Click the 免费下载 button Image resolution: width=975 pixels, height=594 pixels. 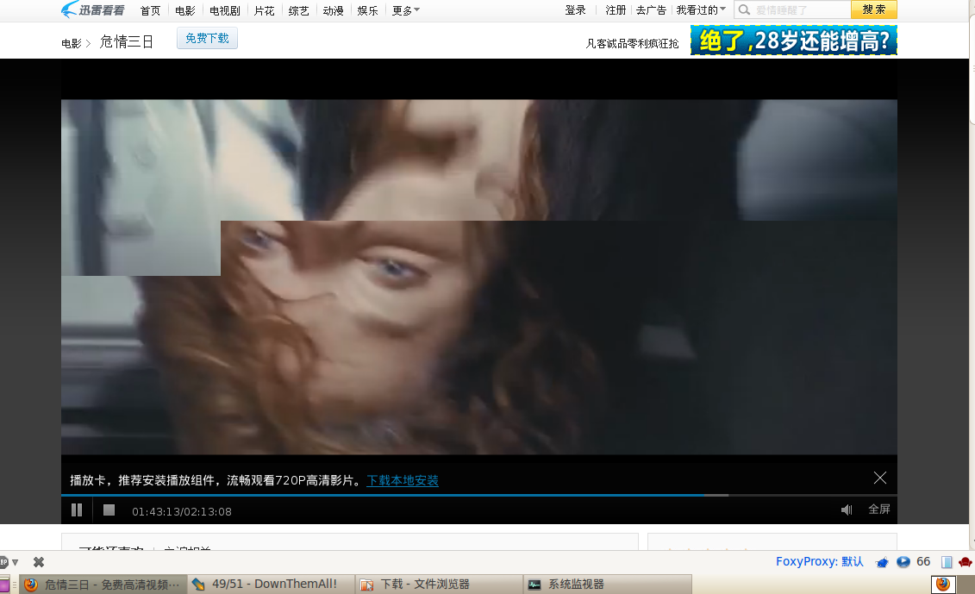[x=207, y=38]
